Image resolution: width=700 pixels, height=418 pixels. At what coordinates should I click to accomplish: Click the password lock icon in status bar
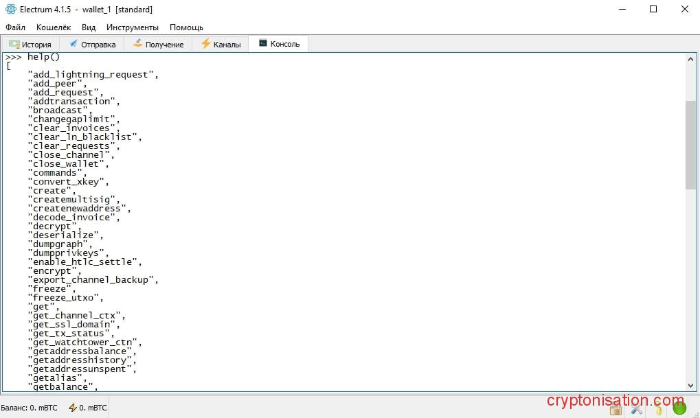pos(616,409)
